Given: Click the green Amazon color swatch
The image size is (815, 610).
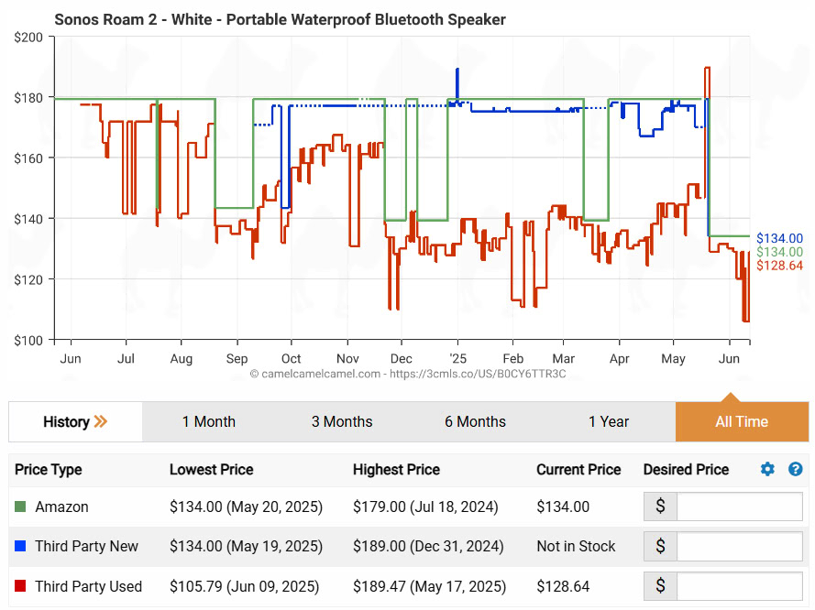Looking at the screenshot, I should pyautogui.click(x=20, y=507).
